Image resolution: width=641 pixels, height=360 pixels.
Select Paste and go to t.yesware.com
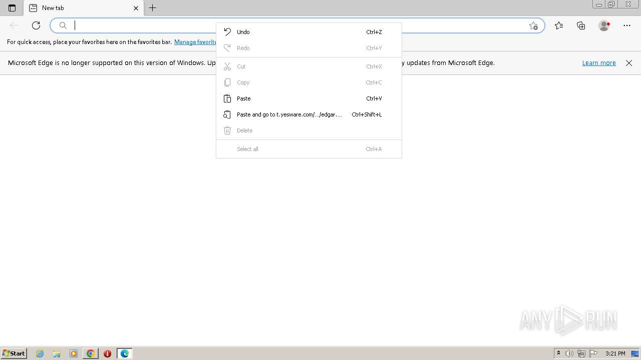click(308, 114)
